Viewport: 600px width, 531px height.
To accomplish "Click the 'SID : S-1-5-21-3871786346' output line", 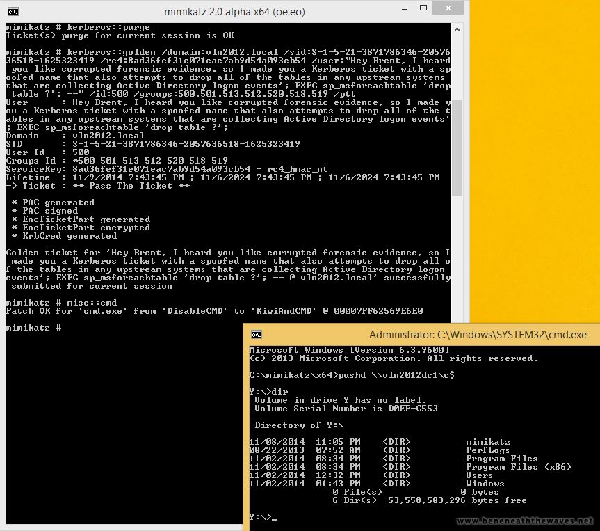I will [153, 144].
